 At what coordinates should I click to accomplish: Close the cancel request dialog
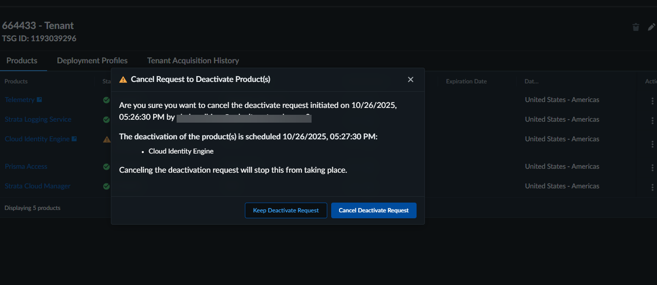[411, 79]
